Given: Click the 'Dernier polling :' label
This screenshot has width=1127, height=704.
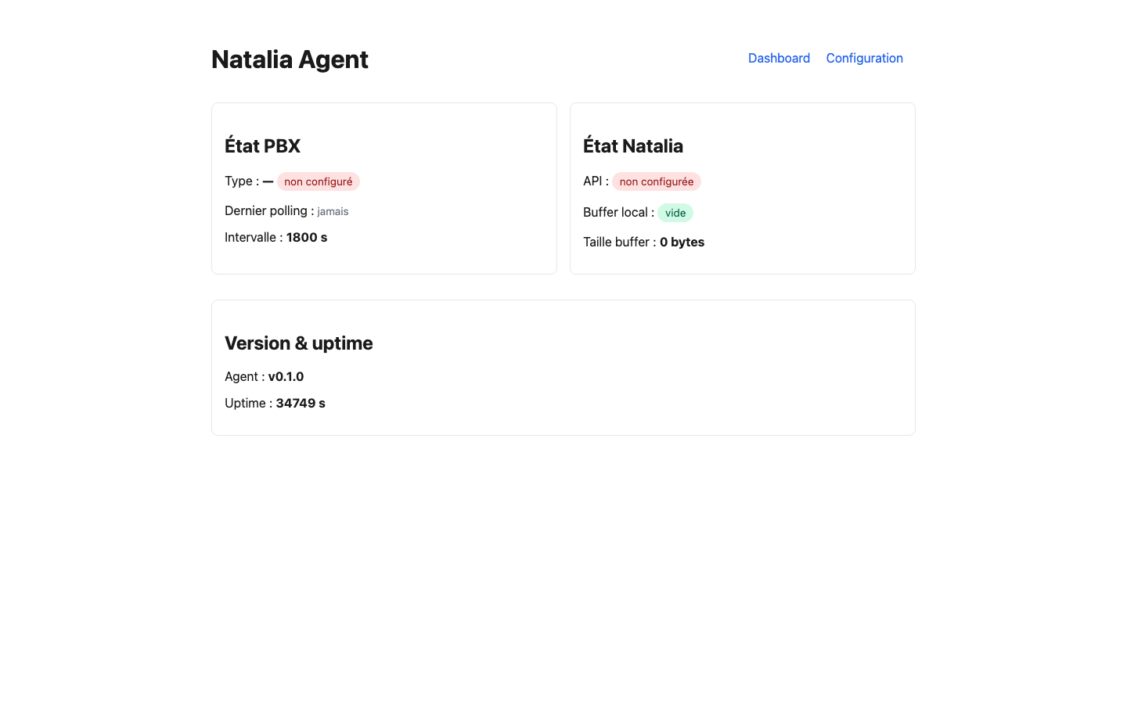Looking at the screenshot, I should [269, 210].
